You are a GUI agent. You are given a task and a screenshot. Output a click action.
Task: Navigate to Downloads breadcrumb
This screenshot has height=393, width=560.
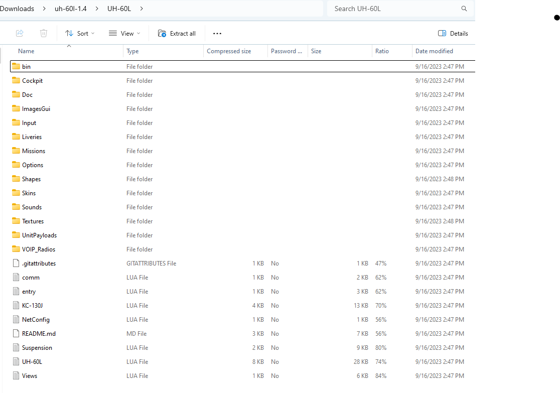coord(17,9)
